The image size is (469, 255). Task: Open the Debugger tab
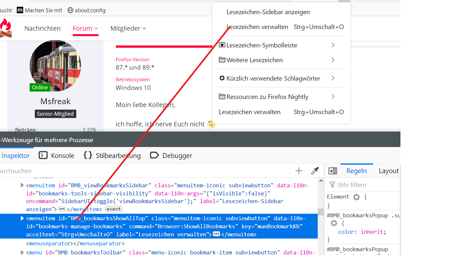[x=171, y=156]
